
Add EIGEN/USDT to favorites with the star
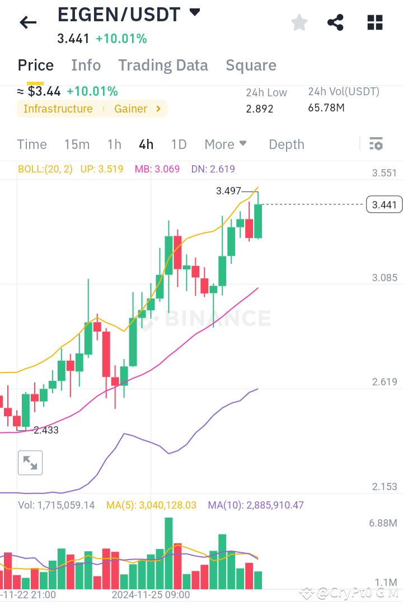299,22
